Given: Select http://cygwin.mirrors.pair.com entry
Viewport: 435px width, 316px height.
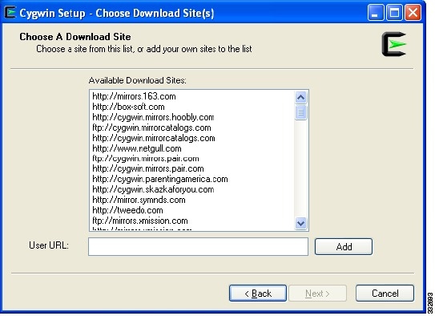Looking at the screenshot, I should pos(148,168).
